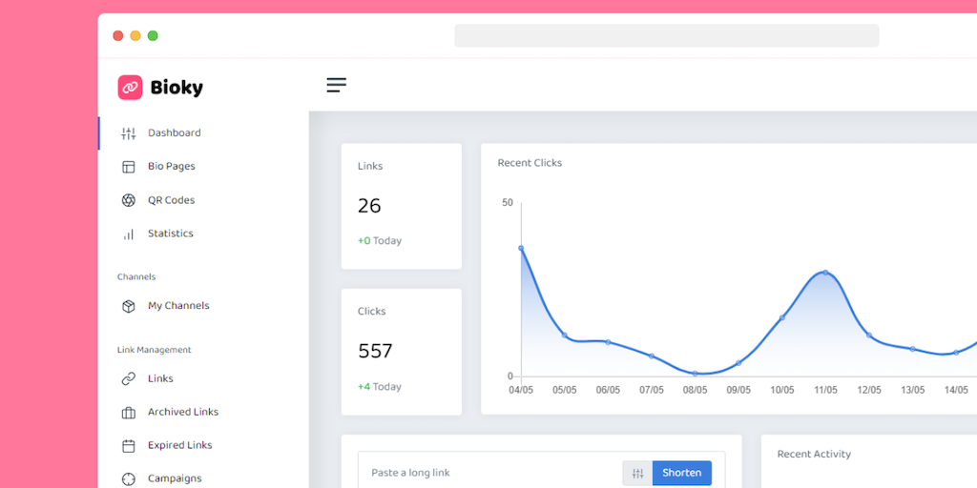Image resolution: width=977 pixels, height=488 pixels.
Task: Click the 11/05 peak data point
Action: (x=825, y=273)
